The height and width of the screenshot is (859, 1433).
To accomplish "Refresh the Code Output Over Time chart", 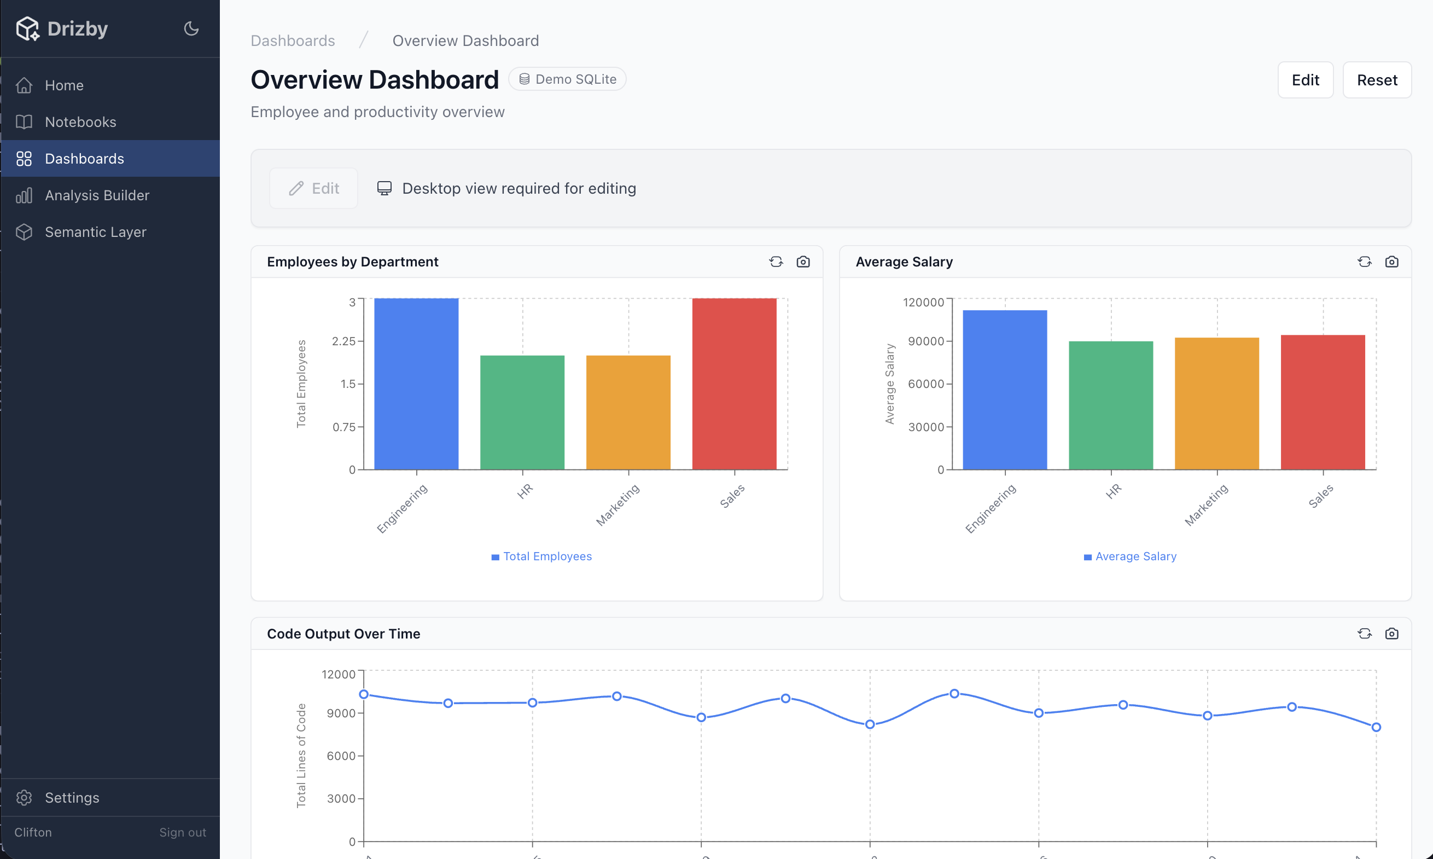I will [1364, 633].
